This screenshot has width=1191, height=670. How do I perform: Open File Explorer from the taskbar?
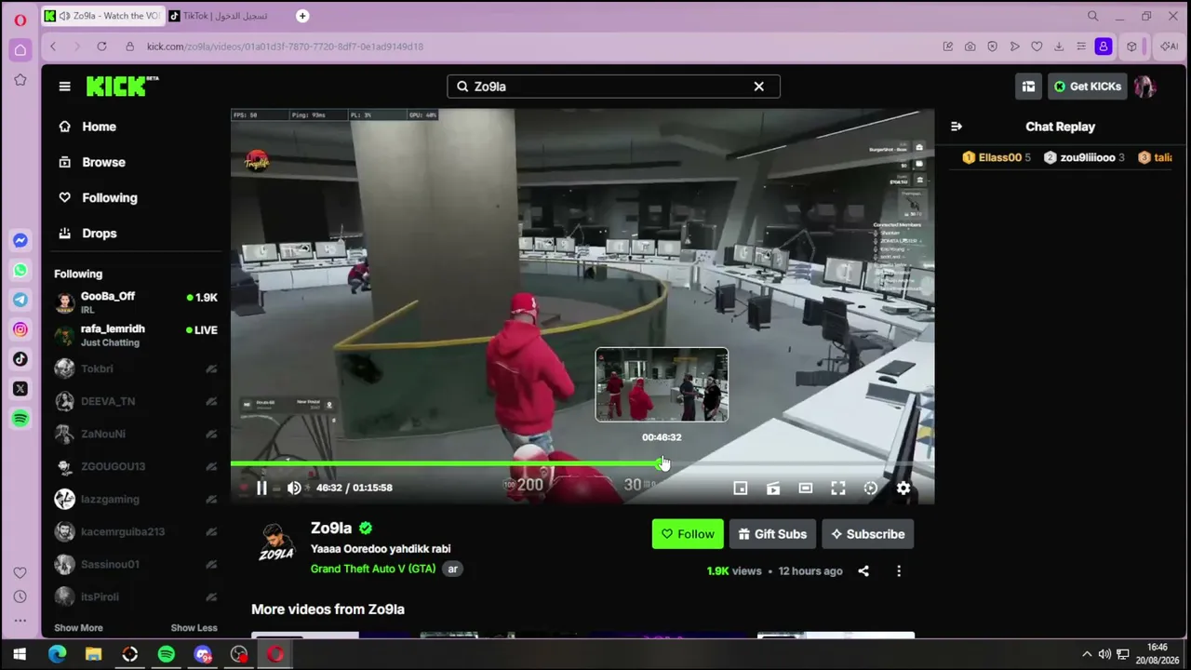(93, 654)
